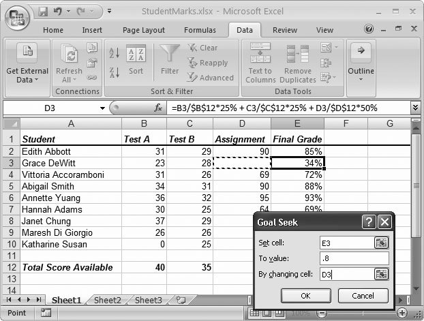Switch to the Sheet2 worksheet tab

pyautogui.click(x=107, y=300)
